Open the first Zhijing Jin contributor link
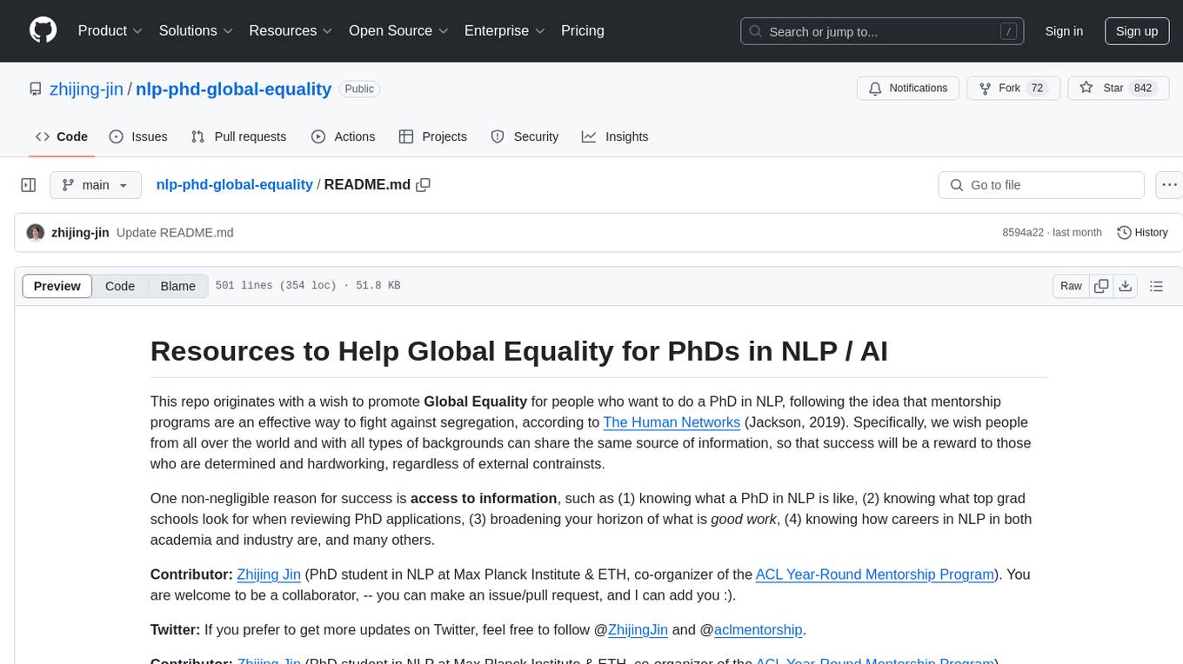 tap(269, 574)
